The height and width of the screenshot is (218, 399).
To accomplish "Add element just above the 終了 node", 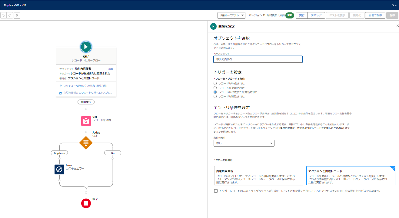I will pyautogui.click(x=86, y=193).
